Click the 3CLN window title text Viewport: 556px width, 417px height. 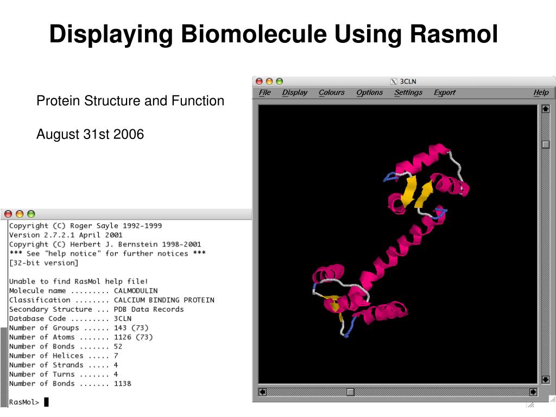pyautogui.click(x=408, y=81)
